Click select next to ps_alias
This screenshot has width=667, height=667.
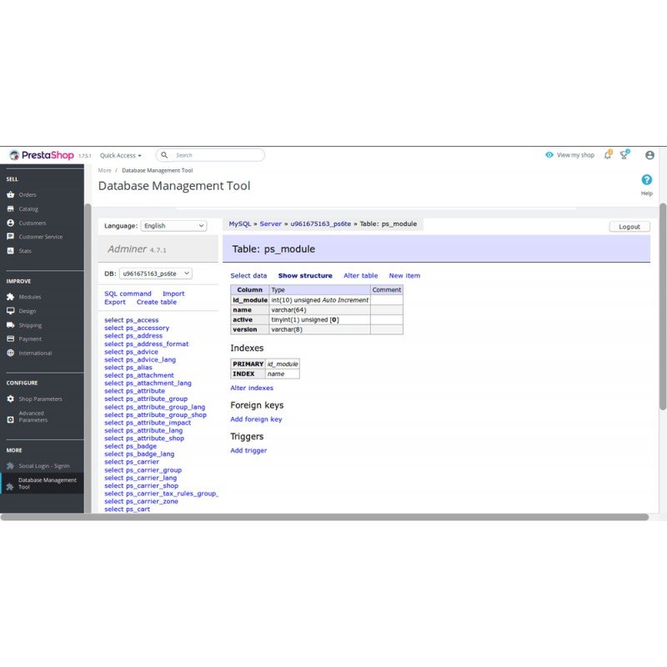(114, 368)
